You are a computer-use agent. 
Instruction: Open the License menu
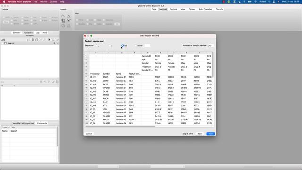click(x=53, y=2)
